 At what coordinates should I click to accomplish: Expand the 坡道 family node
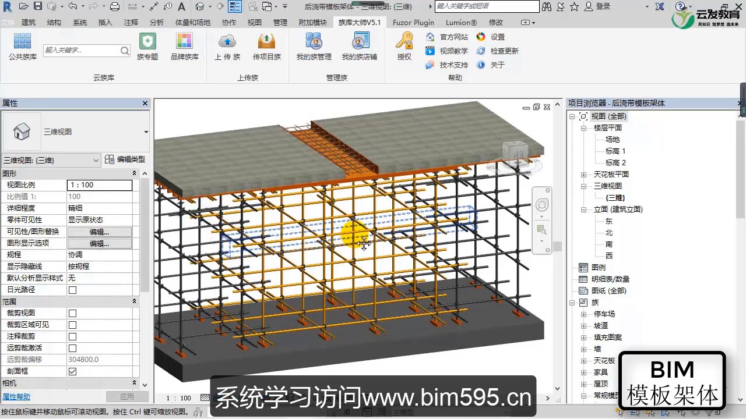point(583,326)
